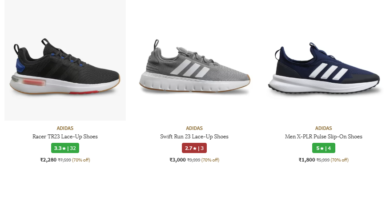This screenshot has width=386, height=198.
Task: Select the green 5 star rating badge
Action: [x=323, y=148]
